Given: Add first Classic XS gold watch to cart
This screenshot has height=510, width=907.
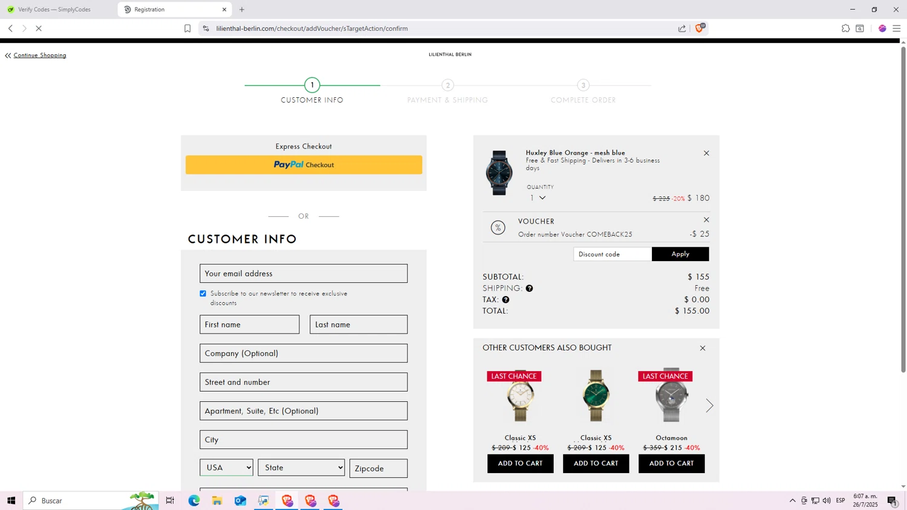Looking at the screenshot, I should pyautogui.click(x=520, y=463).
